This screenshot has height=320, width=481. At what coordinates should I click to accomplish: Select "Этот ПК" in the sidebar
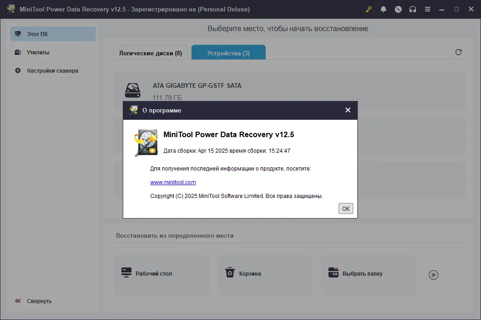53,34
